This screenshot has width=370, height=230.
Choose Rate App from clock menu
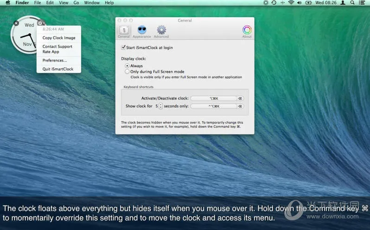click(51, 51)
